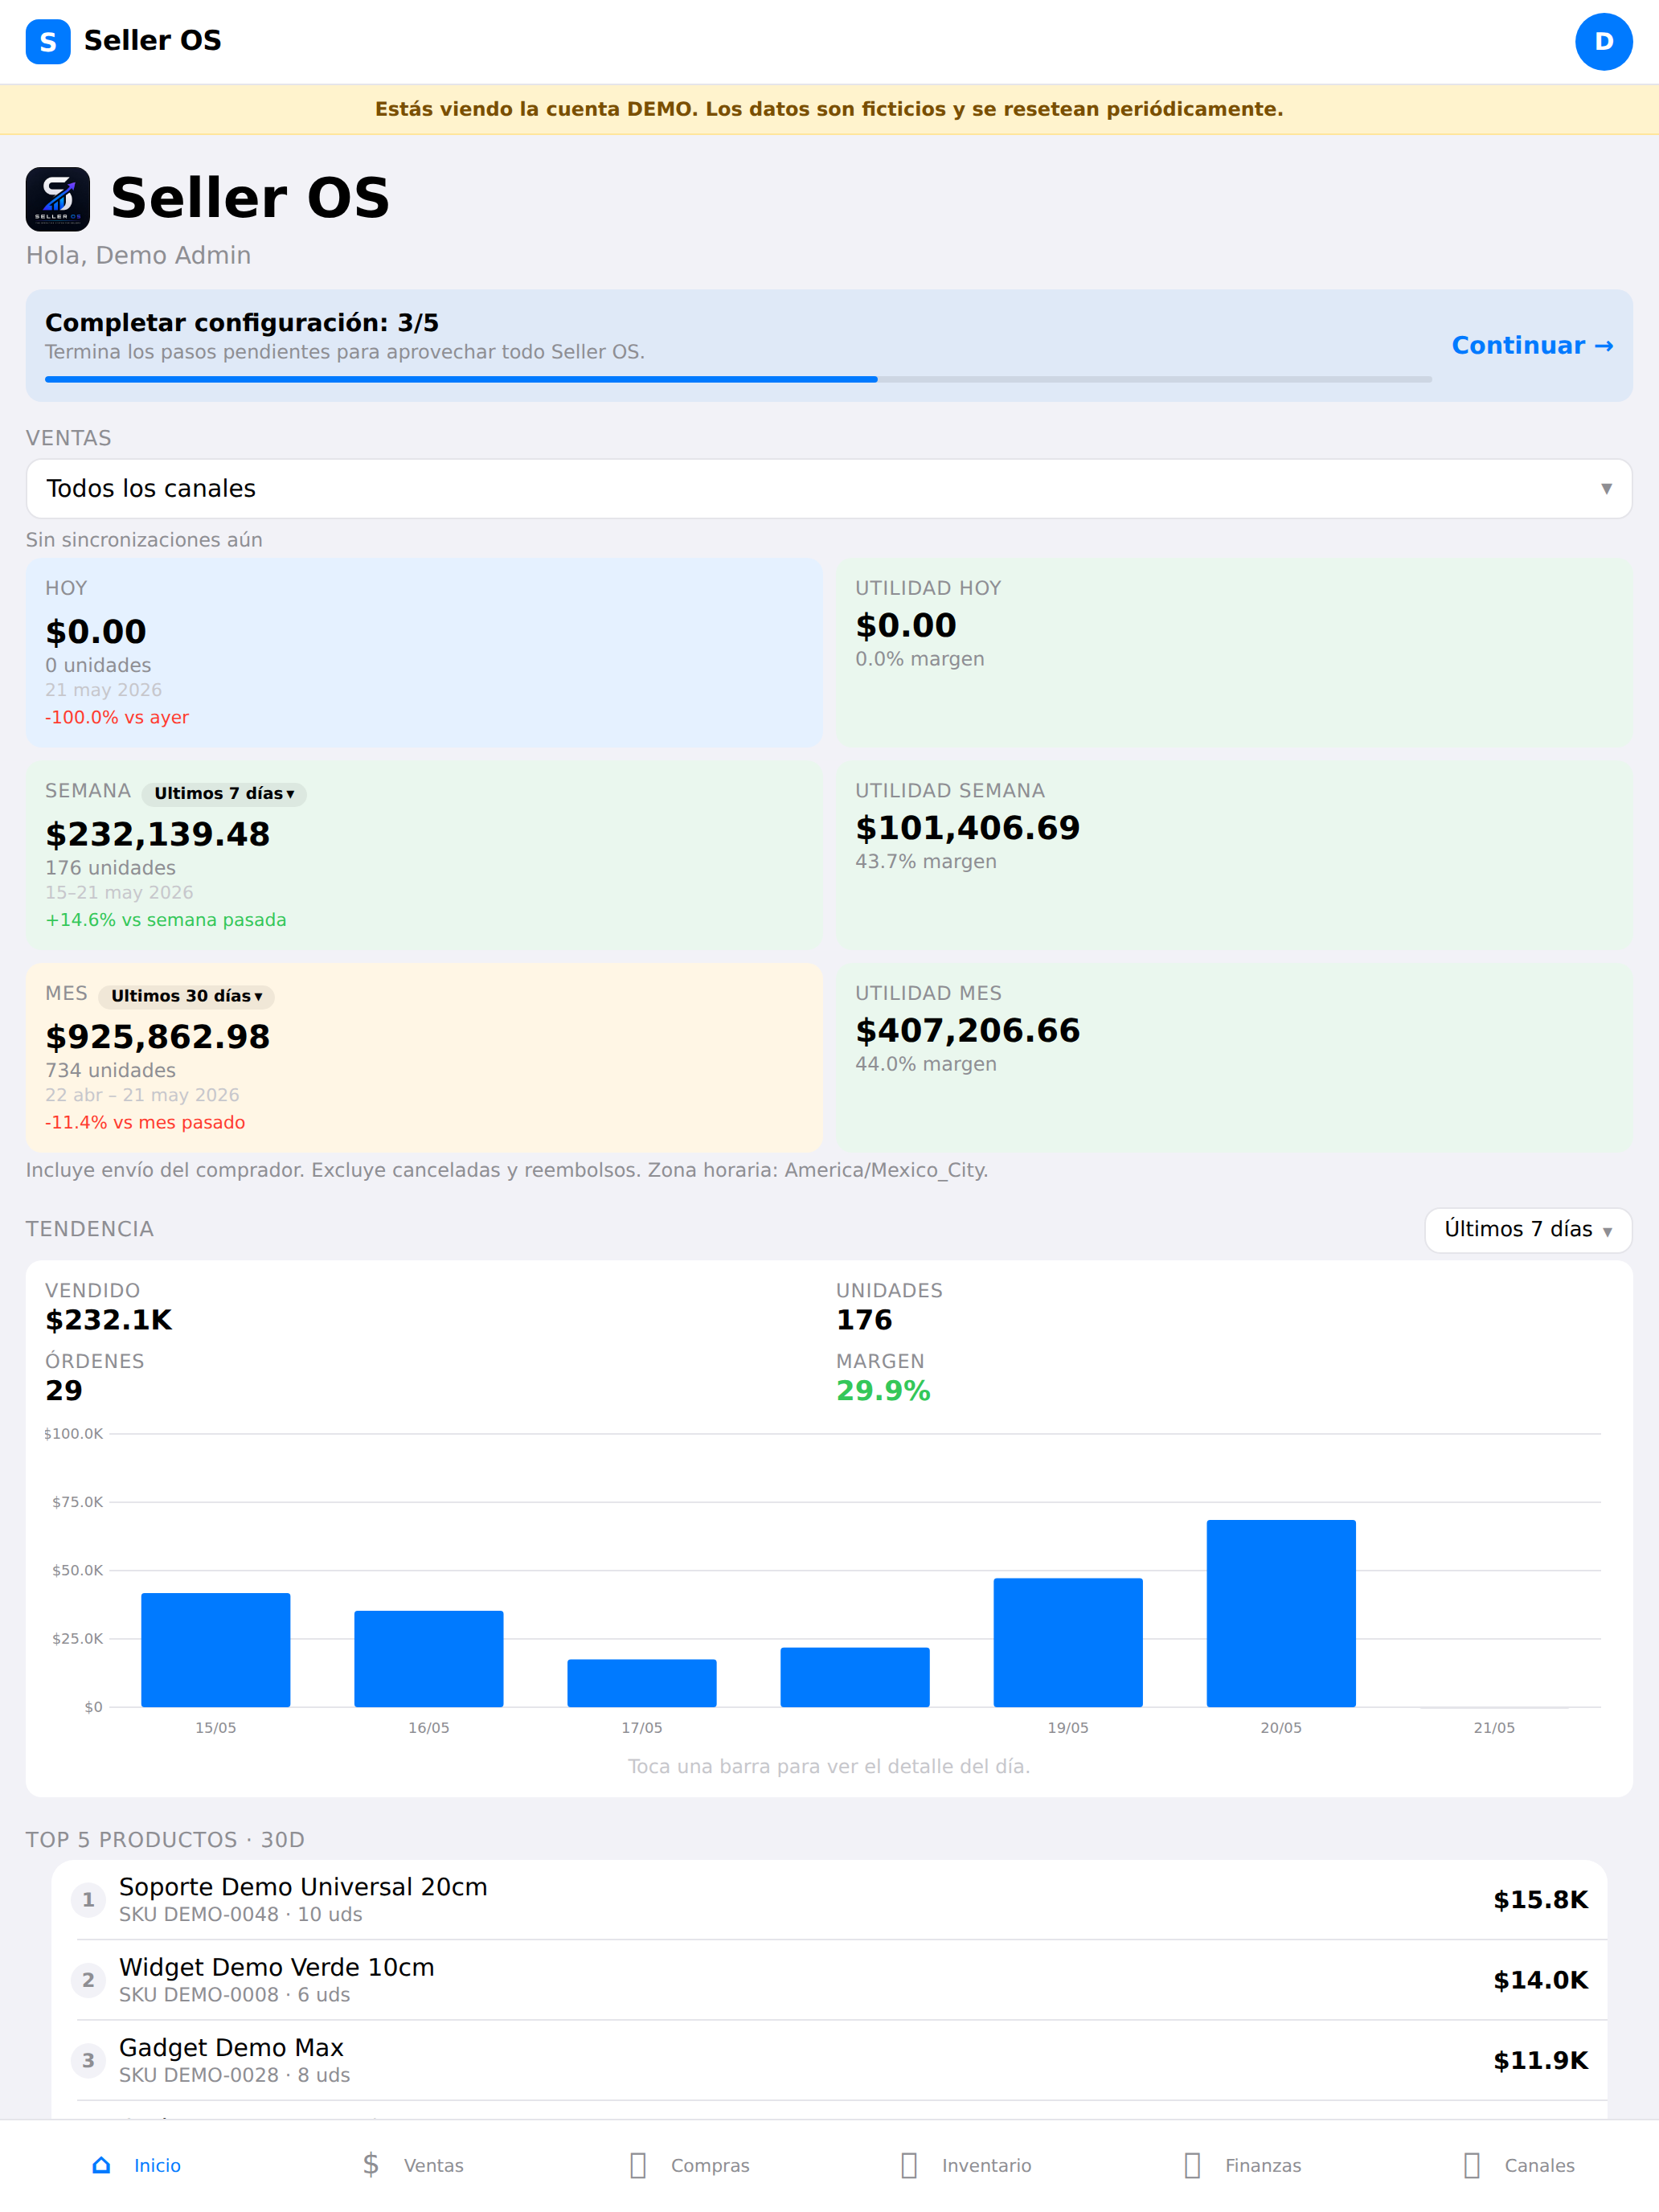Open the HOY sales card

(424, 652)
